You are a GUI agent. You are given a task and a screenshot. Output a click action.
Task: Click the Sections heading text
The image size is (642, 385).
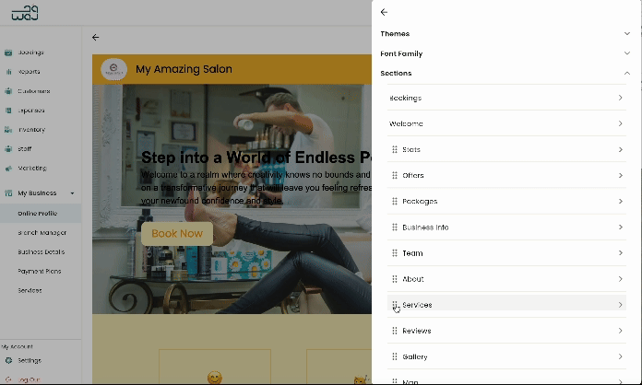pyautogui.click(x=396, y=73)
